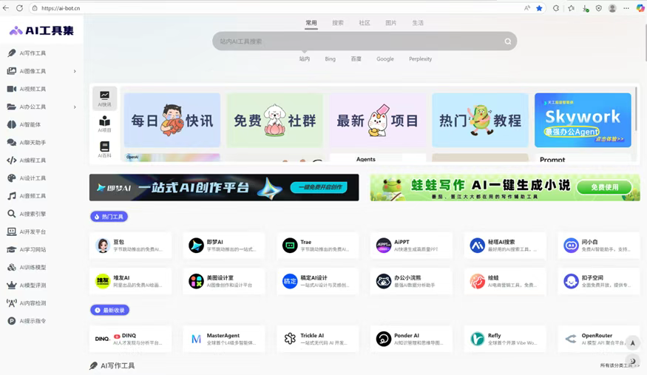This screenshot has height=375, width=647.
Task: Select the AI百科 panel icon
Action: tap(104, 149)
